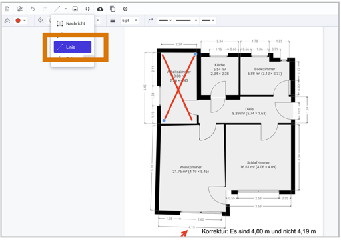The width and height of the screenshot is (341, 240).
Task: Click the redo arrow icon
Action: coord(45,9)
